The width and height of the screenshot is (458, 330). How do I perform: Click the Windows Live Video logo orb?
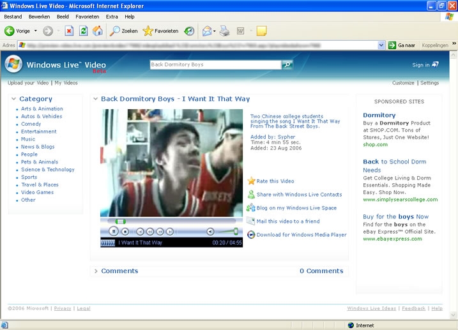click(13, 64)
